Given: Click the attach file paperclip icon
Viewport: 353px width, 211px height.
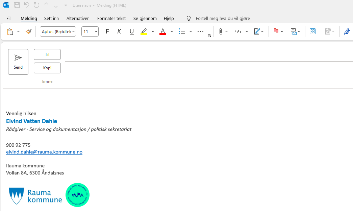Looking at the screenshot, I should coord(221,31).
